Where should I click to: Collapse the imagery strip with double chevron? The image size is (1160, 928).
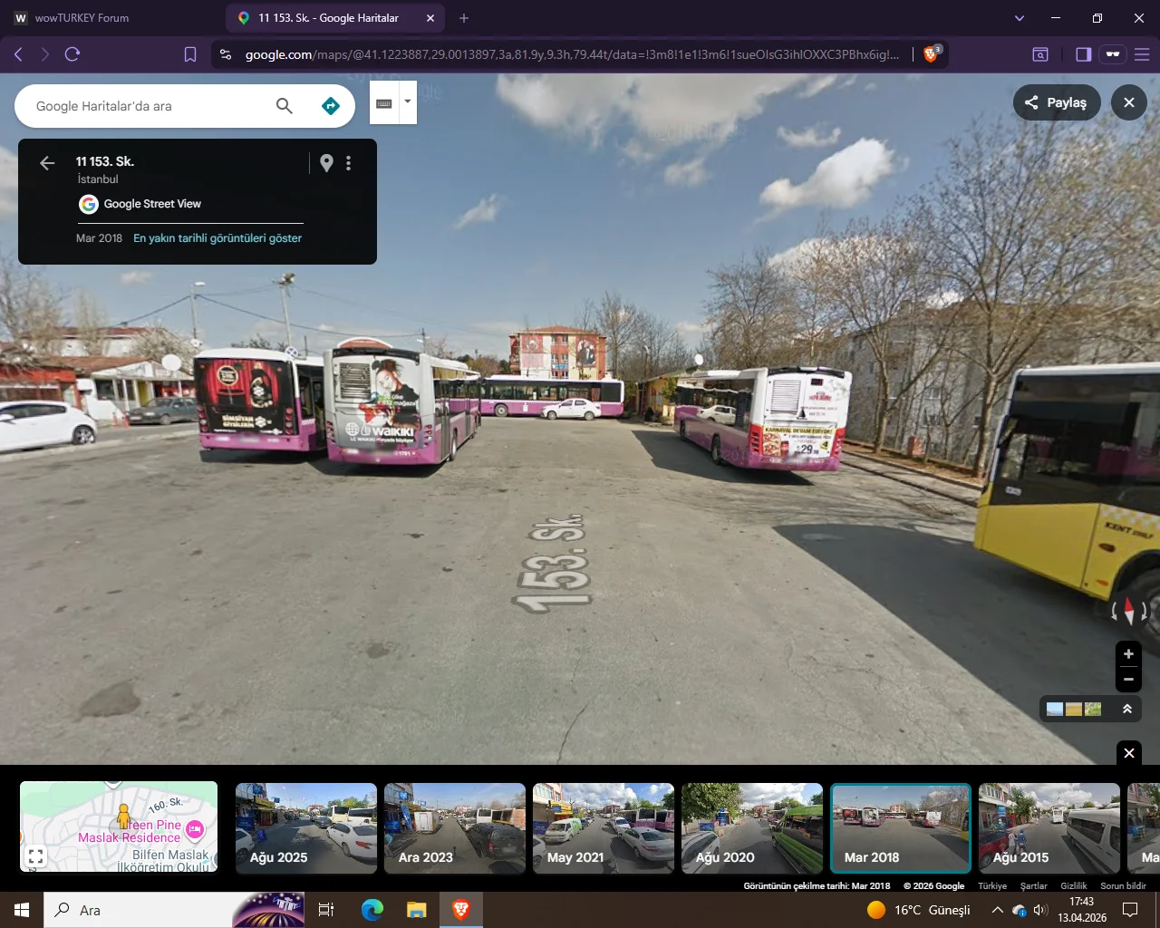pyautogui.click(x=1127, y=709)
